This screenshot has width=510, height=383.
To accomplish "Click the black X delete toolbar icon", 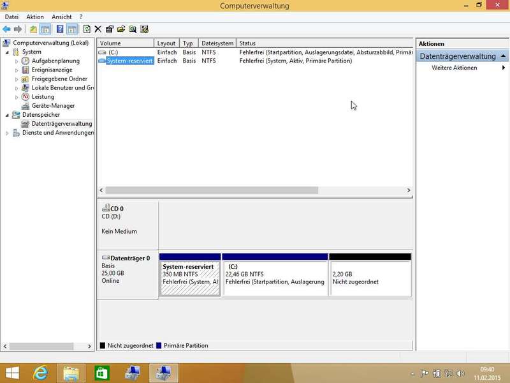I will [98, 29].
